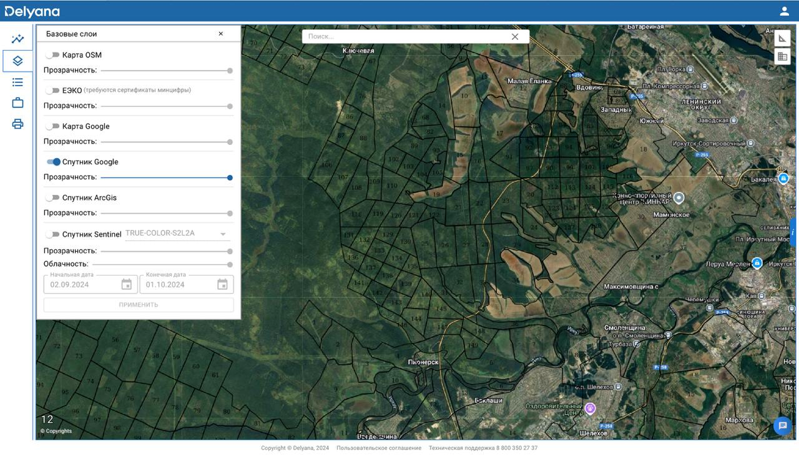Adjust ЕЭКО transparency slider
The image size is (799, 456).
pyautogui.click(x=167, y=106)
